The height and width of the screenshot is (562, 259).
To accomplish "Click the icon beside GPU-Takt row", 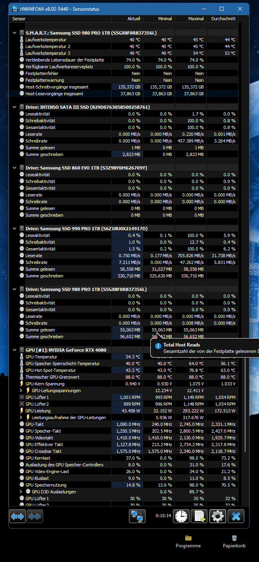I will point(22,424).
